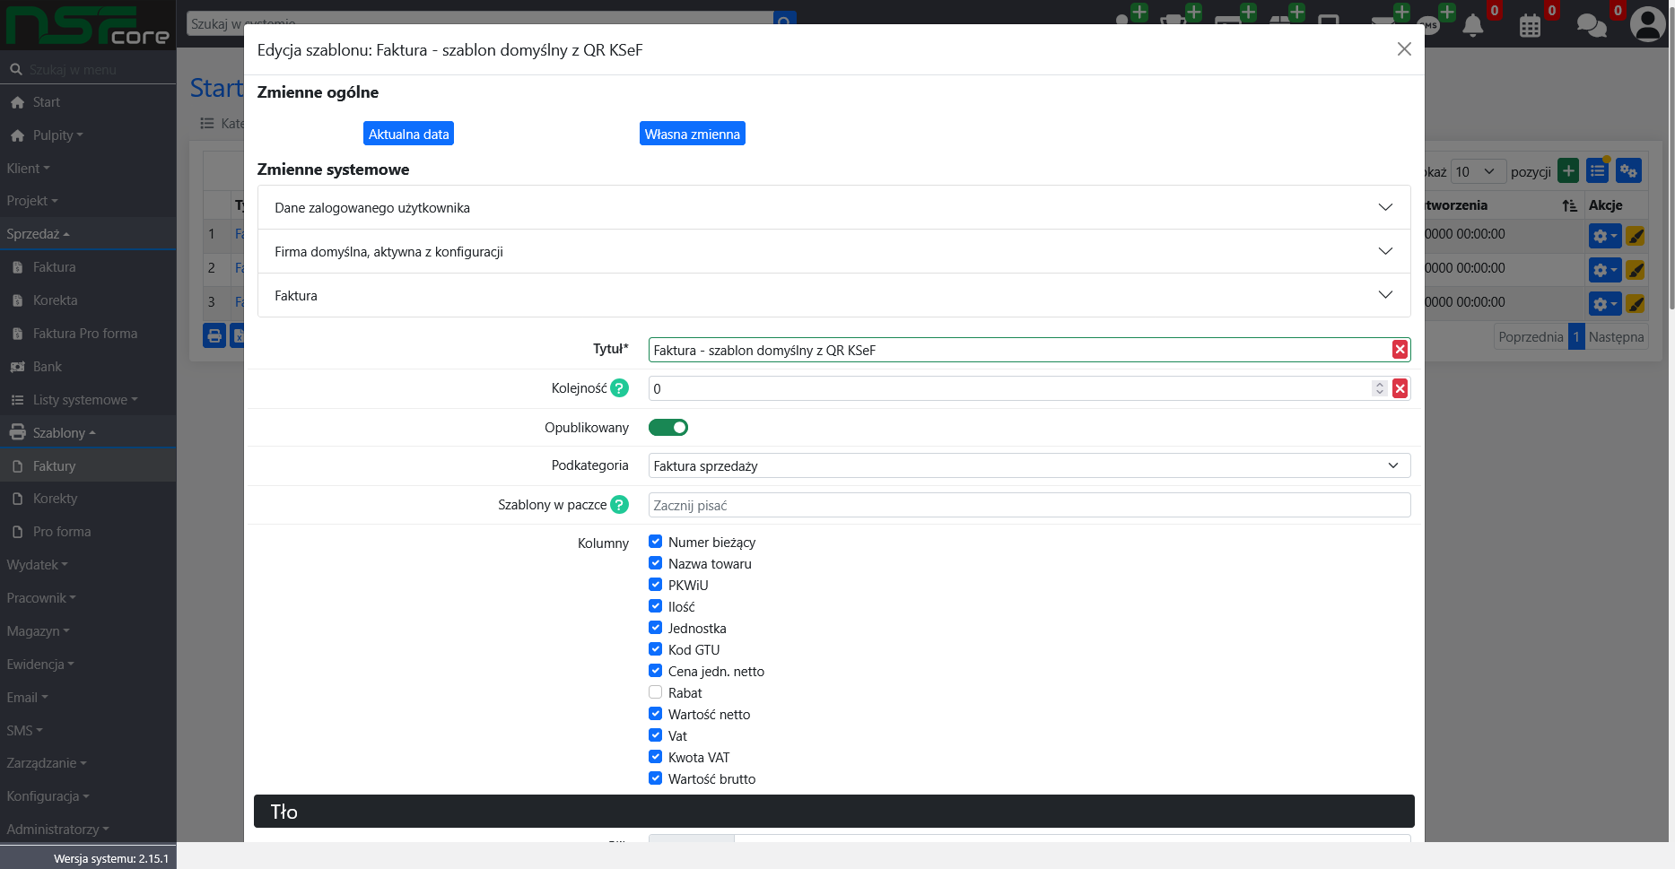Viewport: 1675px width, 869px height.
Task: Enable the Rabat column checkbox
Action: [656, 692]
